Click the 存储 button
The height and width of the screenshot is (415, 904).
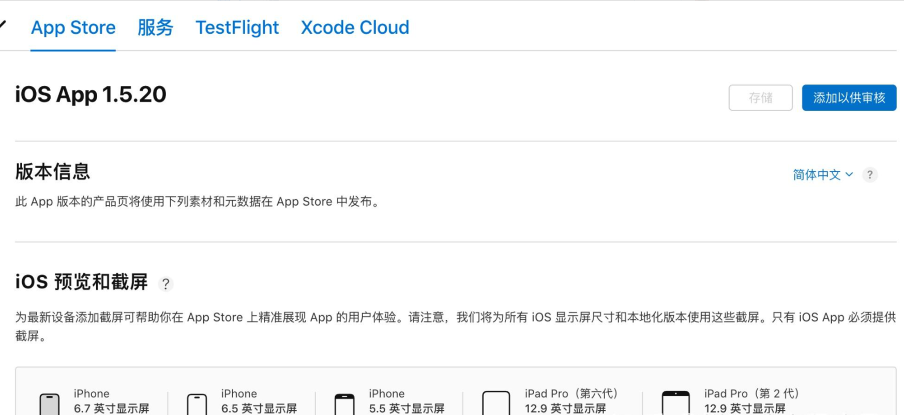761,97
